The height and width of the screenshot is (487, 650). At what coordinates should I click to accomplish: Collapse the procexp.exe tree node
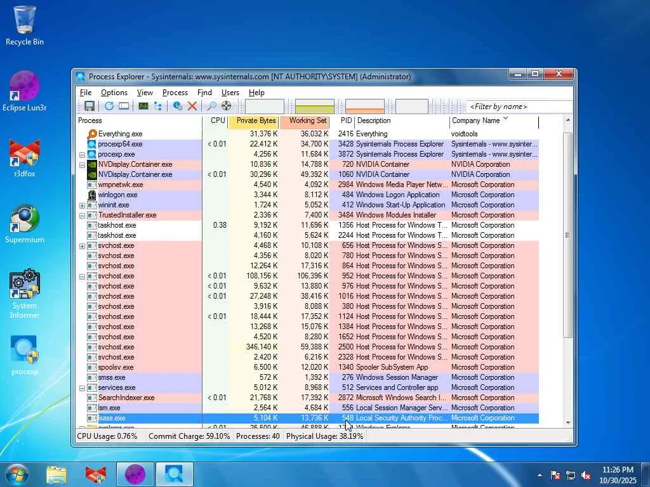(82, 155)
